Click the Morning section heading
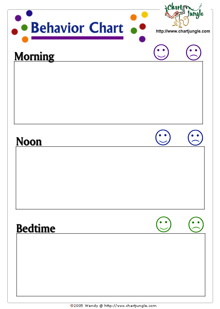Viewport: 220px width, 309px height. click(x=34, y=56)
